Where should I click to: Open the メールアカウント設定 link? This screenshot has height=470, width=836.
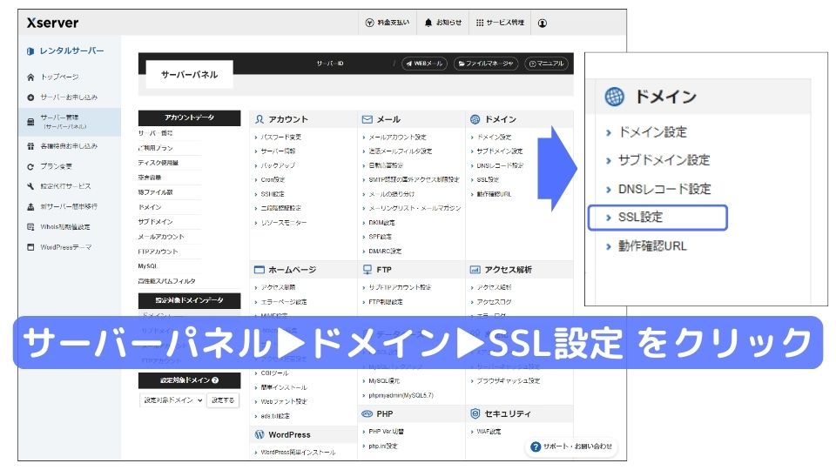[x=397, y=138]
